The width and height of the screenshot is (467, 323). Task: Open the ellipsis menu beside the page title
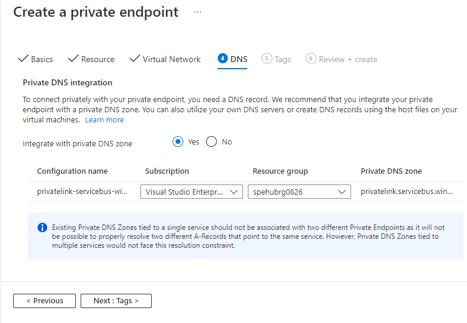pyautogui.click(x=198, y=12)
